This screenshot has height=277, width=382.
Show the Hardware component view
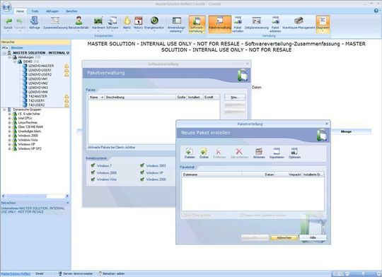coord(98,23)
